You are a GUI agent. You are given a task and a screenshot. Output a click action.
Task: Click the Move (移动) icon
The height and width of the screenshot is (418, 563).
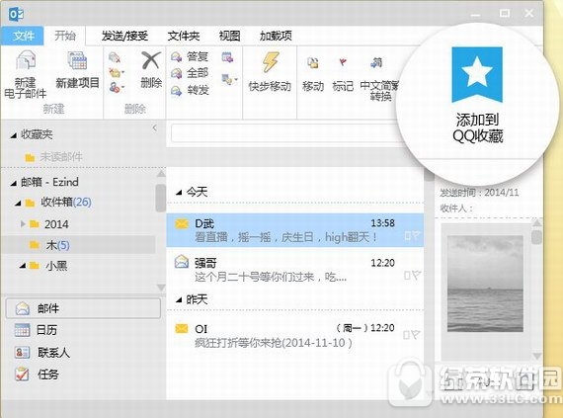(x=313, y=63)
